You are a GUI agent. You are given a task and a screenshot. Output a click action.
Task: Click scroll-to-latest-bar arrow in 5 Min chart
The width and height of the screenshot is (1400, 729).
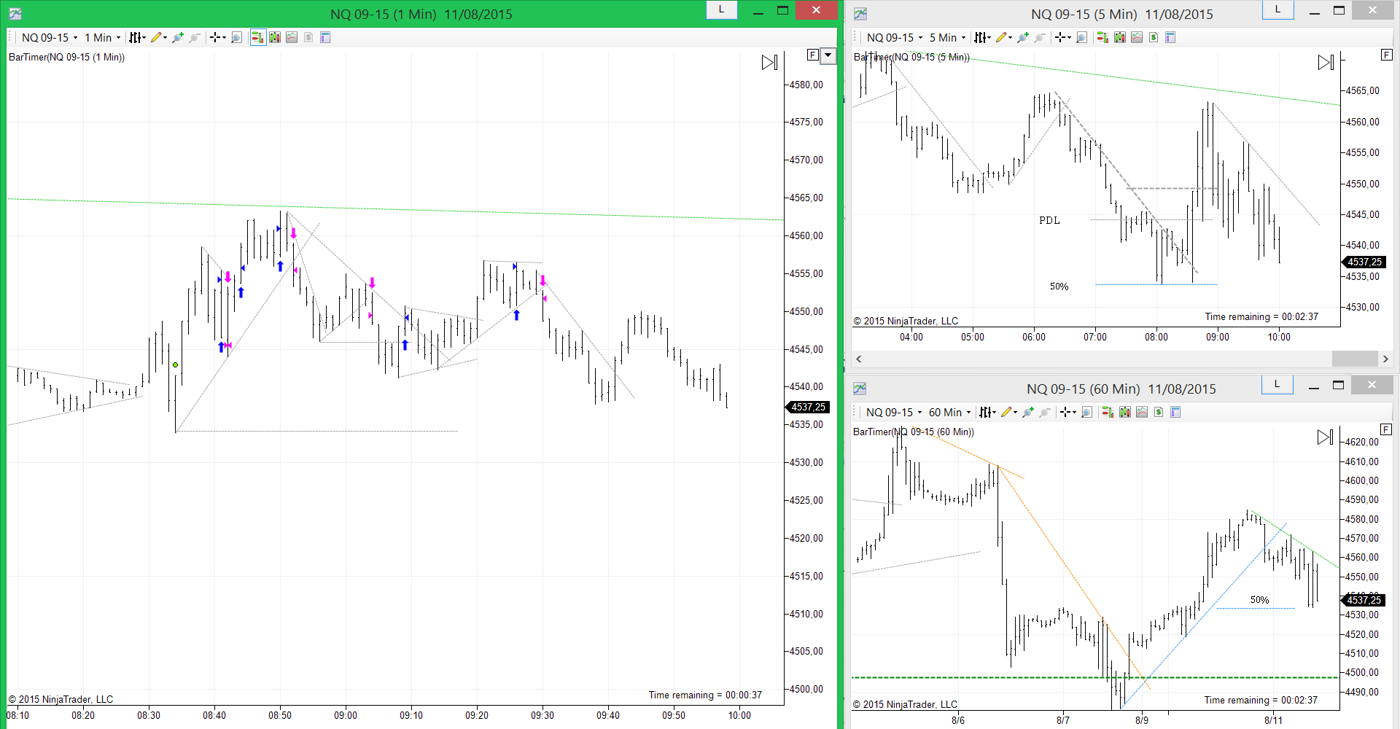1326,63
